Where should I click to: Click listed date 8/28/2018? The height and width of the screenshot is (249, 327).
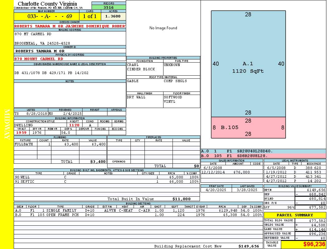tap(37, 114)
